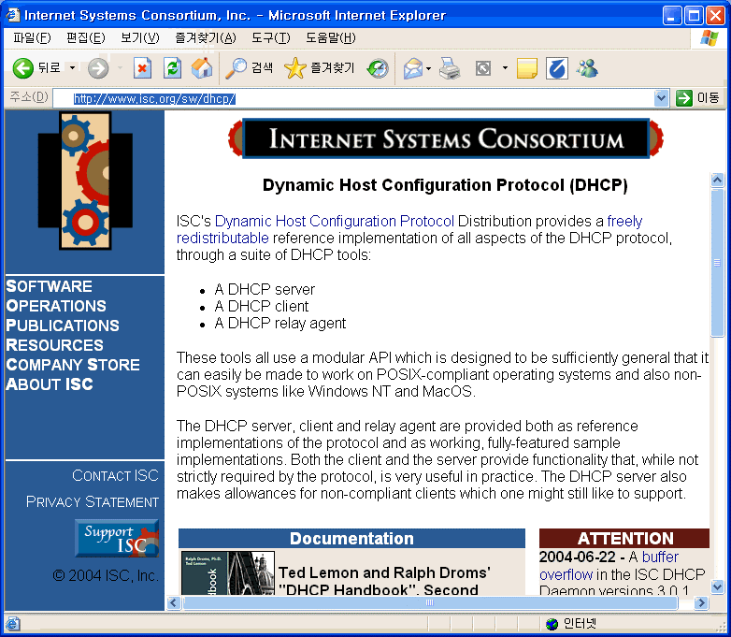Expand the dropdown beside the gray square icon

tap(505, 68)
